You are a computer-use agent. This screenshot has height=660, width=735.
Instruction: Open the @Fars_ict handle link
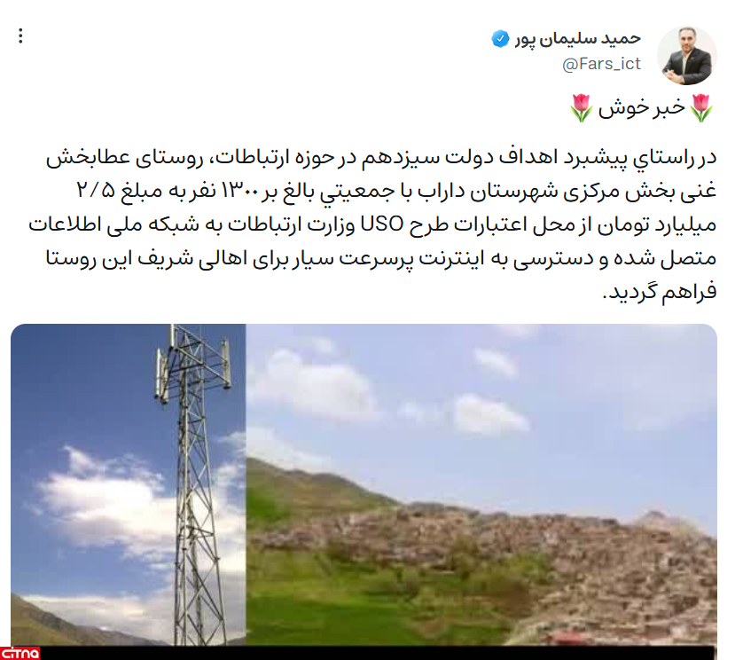point(601,64)
